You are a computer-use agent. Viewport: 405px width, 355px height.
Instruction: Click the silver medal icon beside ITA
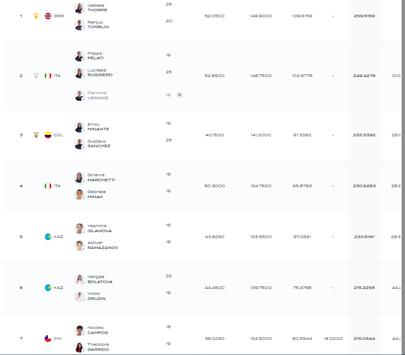tap(36, 76)
